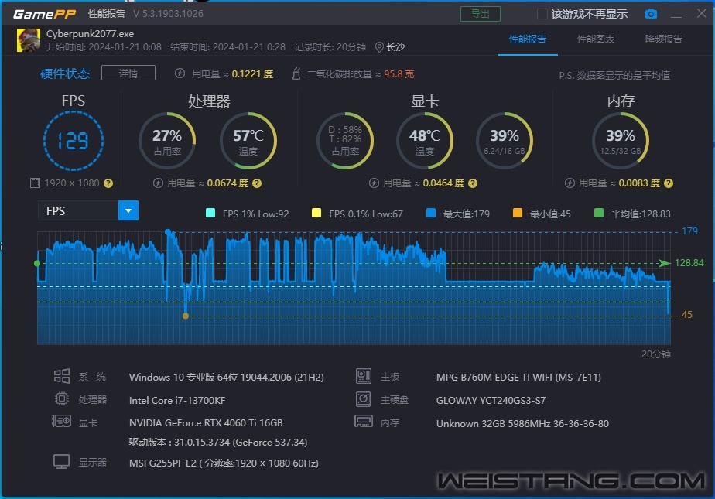Click the 179 maximum value label on chart
Image resolution: width=715 pixels, height=499 pixels.
click(689, 231)
